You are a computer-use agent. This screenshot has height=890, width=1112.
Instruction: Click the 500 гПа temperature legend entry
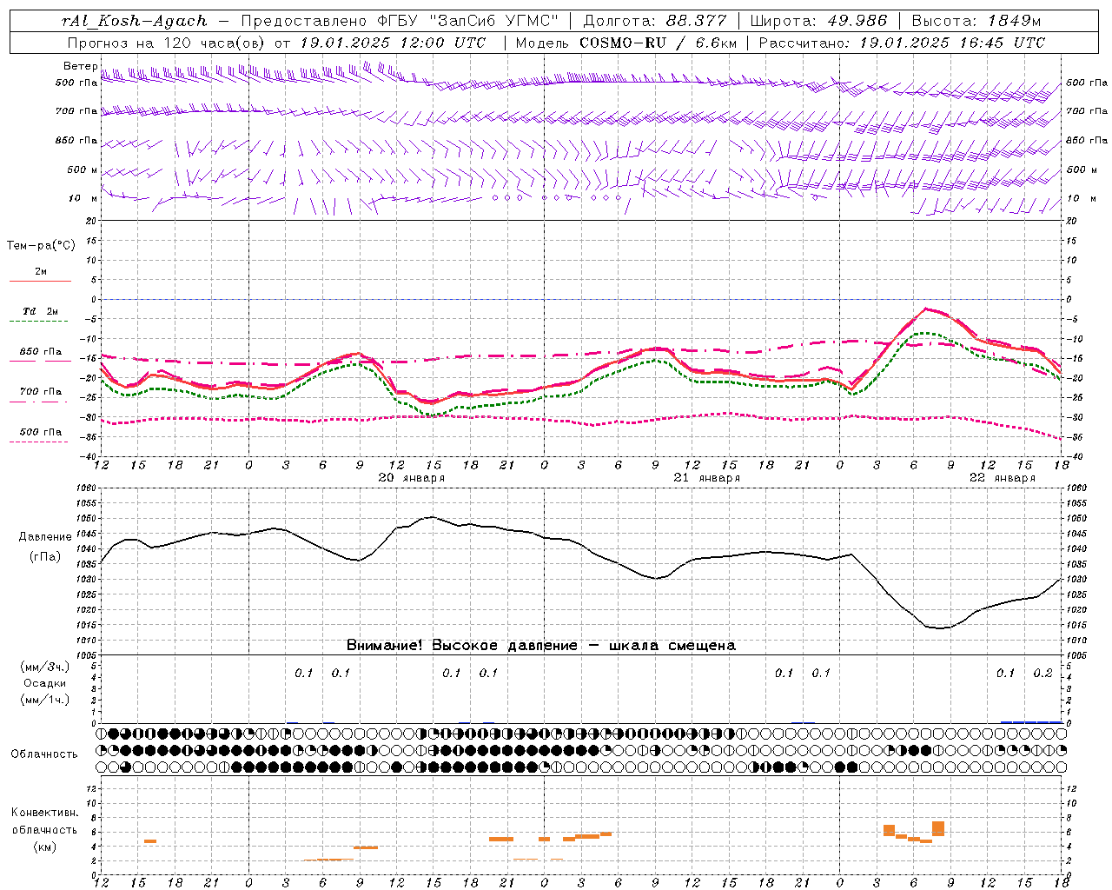[x=40, y=432]
